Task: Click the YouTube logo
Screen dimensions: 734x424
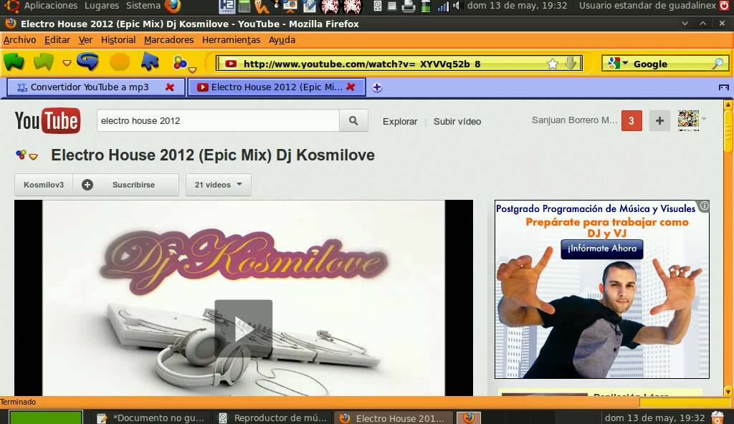Action: [x=47, y=121]
